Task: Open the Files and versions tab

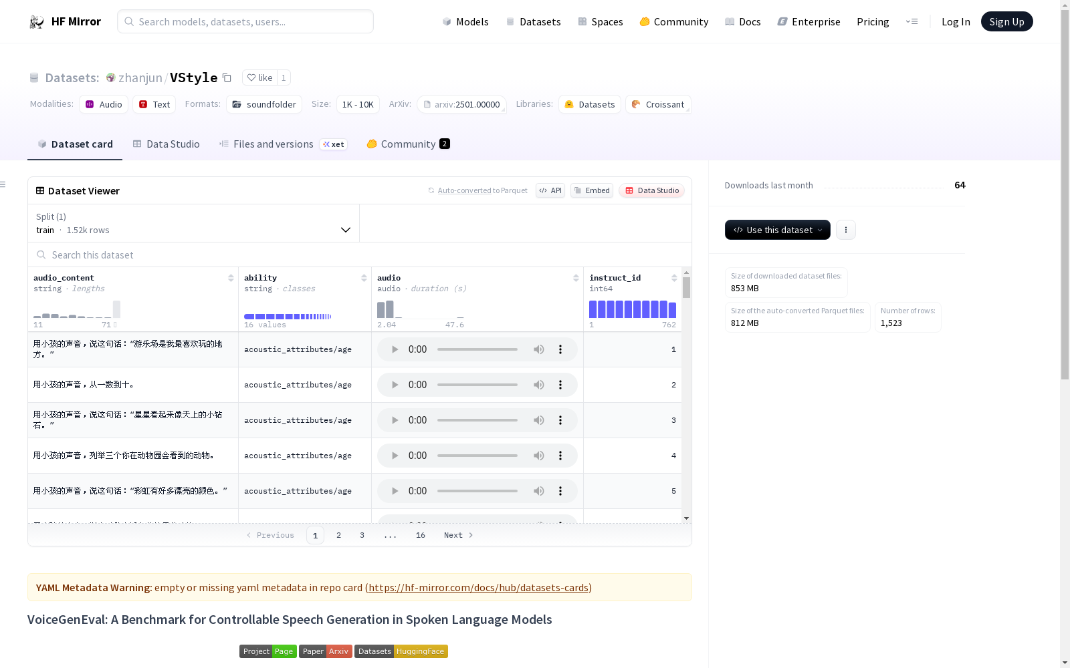Action: [283, 144]
